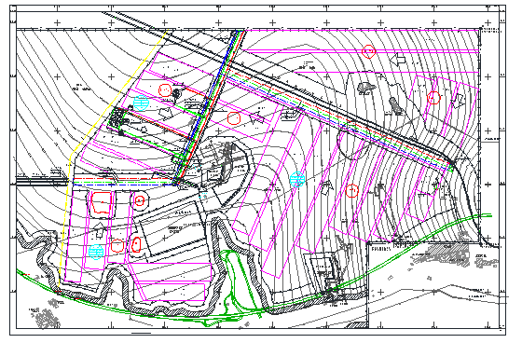Select the red circle inside far-right magenta rectangles
522x343 pixels.
(x=433, y=98)
